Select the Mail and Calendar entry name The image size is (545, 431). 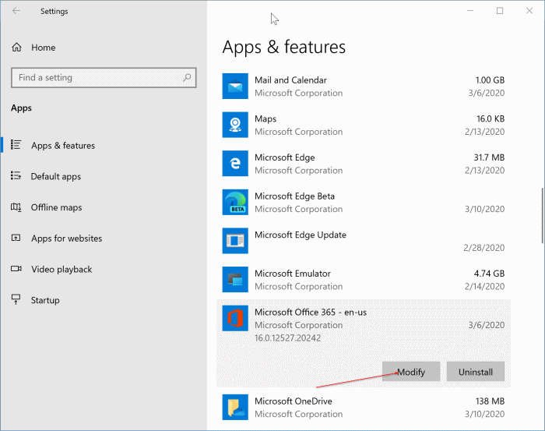[290, 80]
